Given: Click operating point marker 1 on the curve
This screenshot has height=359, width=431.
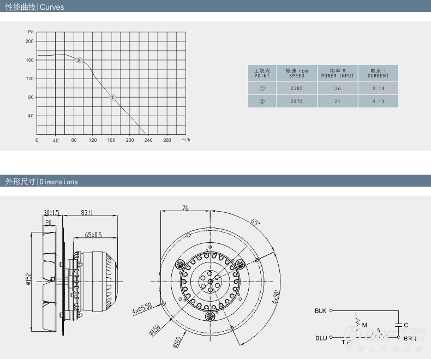Looking at the screenshot, I should pos(112,97).
